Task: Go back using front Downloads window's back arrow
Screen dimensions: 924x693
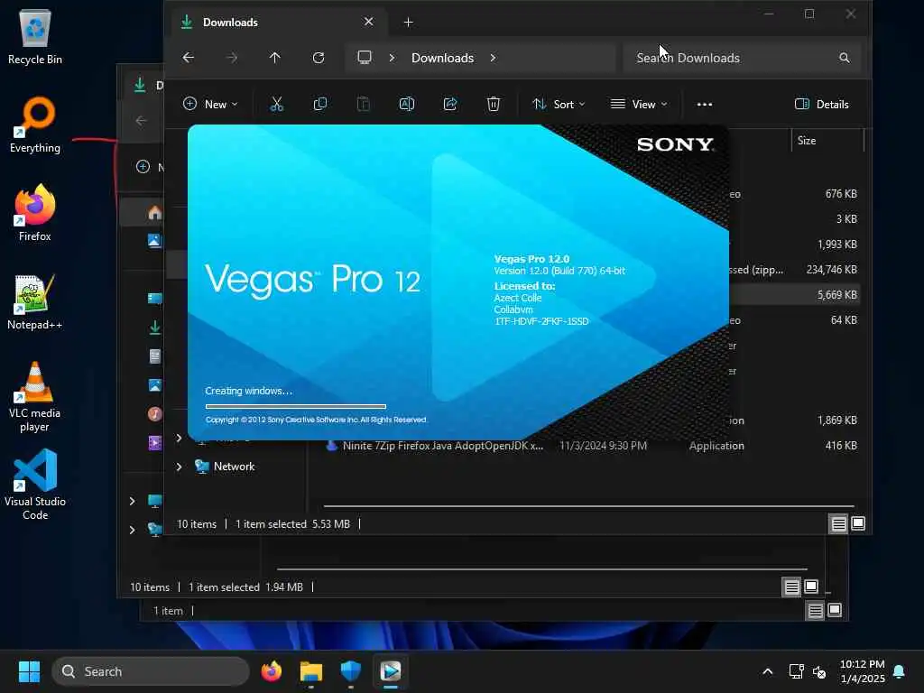Action: [x=189, y=58]
